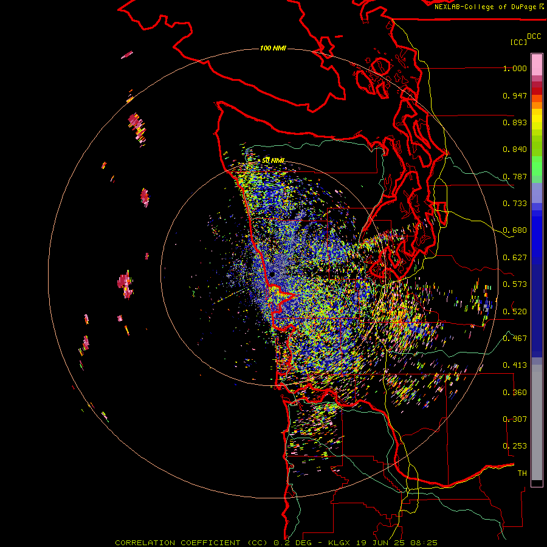The width and height of the screenshot is (547, 547).
Task: Click the TH threshold label
Action: point(522,473)
